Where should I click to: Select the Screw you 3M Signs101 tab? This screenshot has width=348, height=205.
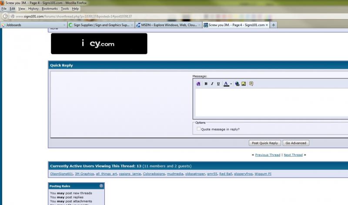point(236,25)
